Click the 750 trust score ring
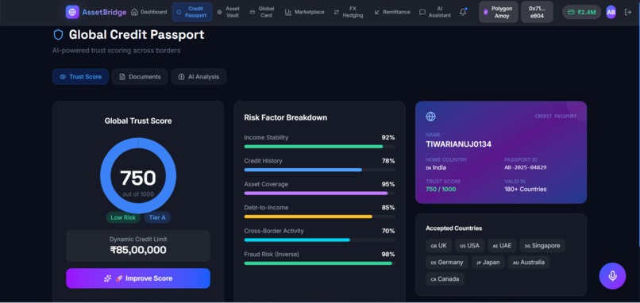640x303 pixels. point(138,176)
